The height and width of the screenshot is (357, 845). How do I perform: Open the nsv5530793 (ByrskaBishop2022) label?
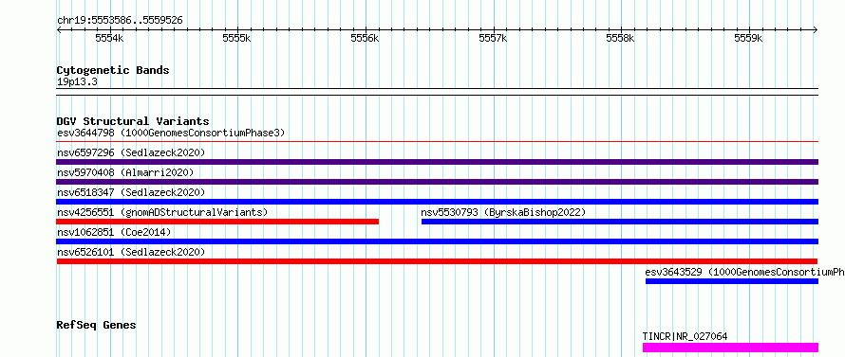coord(503,212)
